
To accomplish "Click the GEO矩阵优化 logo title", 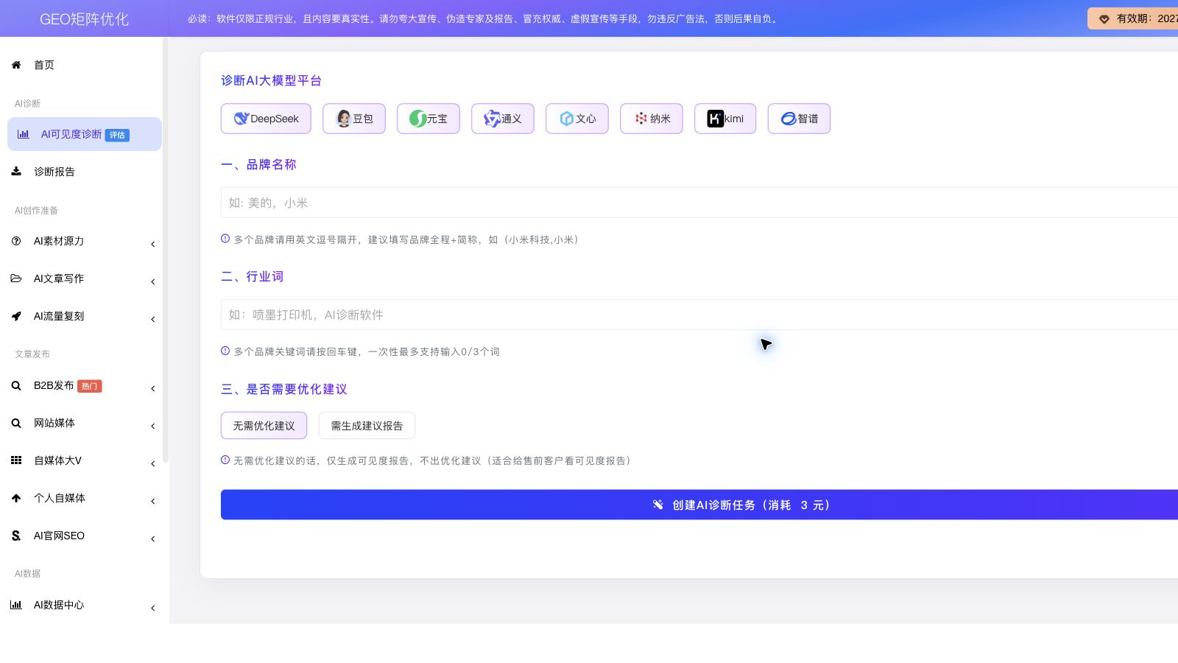I will point(84,19).
